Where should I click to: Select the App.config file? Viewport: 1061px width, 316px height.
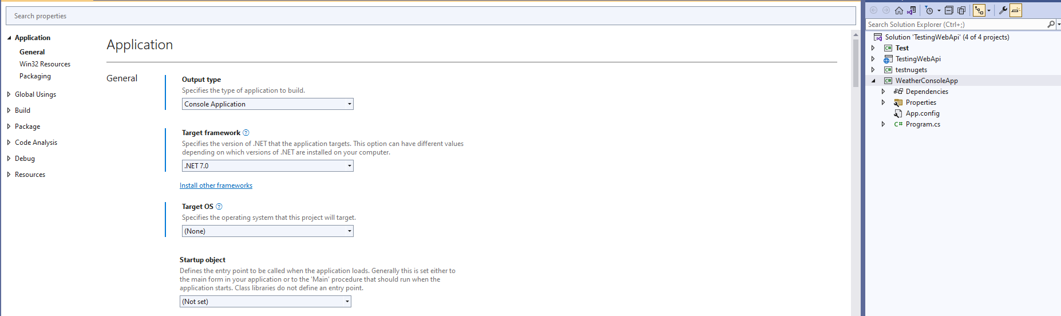tap(923, 113)
